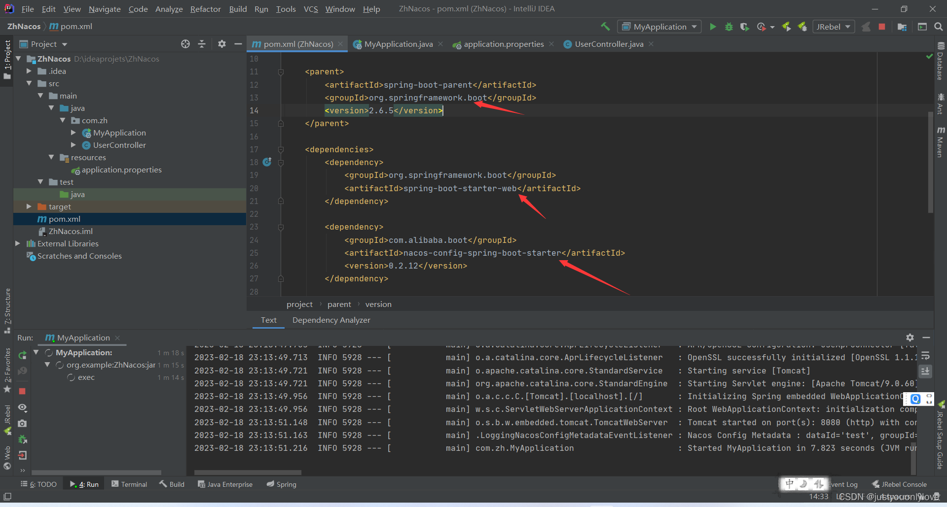Close the UserController.java tab

pyautogui.click(x=651, y=44)
